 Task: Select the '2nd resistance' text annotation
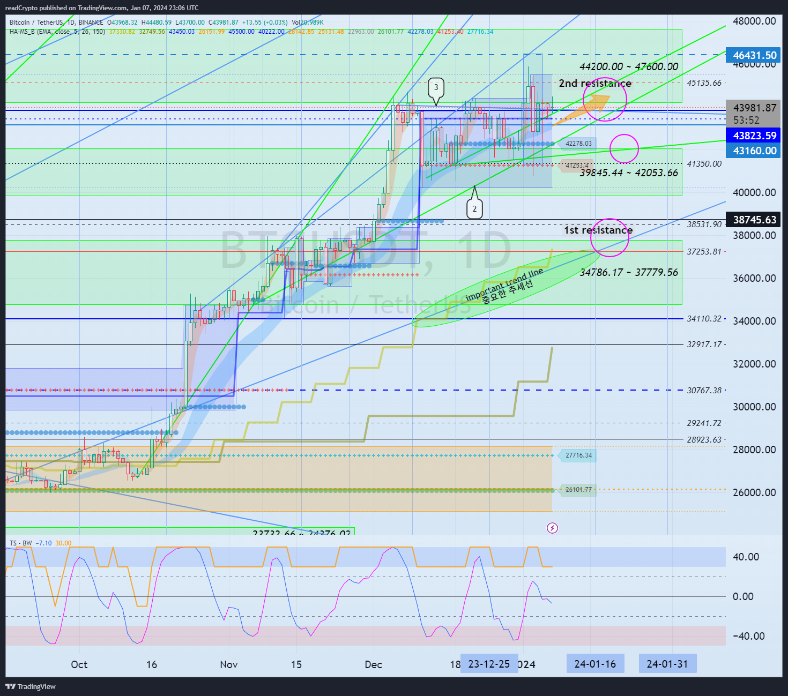(x=595, y=83)
